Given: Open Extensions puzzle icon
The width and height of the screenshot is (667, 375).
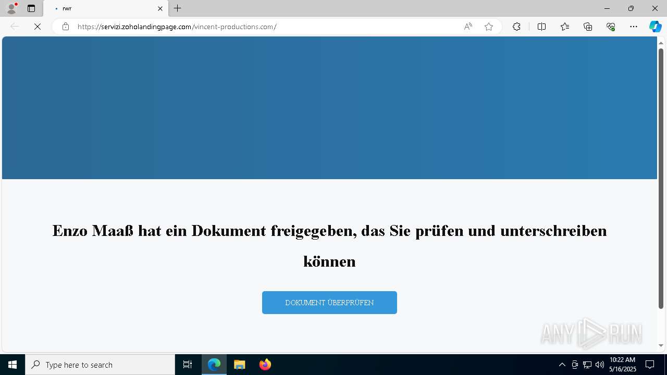Looking at the screenshot, I should tap(516, 27).
